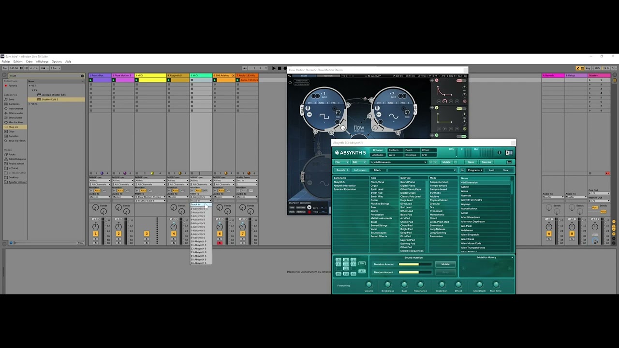Open track 7 Ext. In audio input dropdown
The height and width of the screenshot is (348, 619).
point(247,181)
